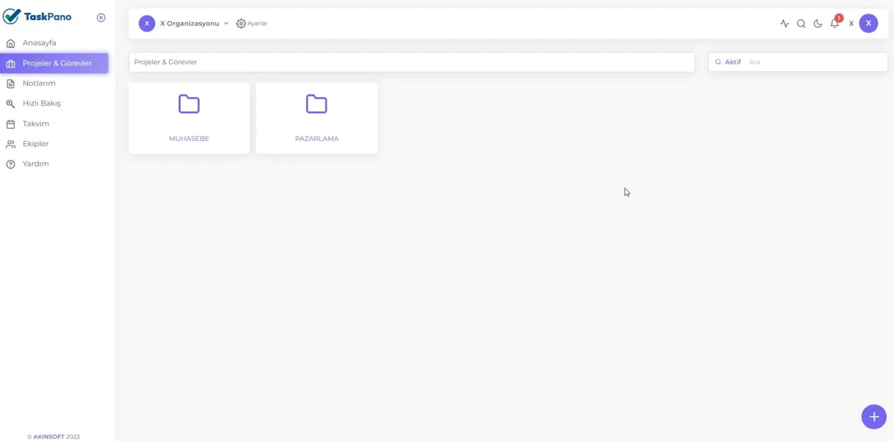Click the briefcase icon for Projeler
894x441 pixels.
click(11, 63)
